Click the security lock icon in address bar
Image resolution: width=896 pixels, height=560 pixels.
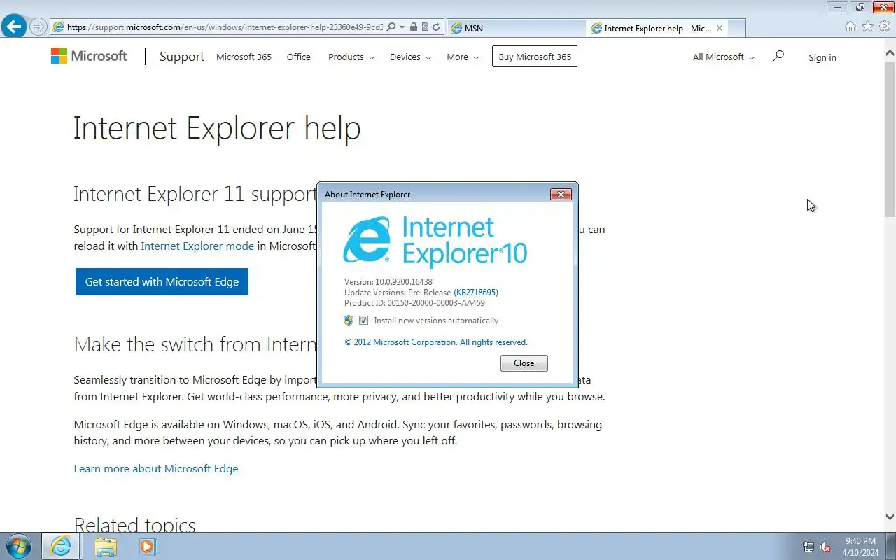[x=414, y=27]
